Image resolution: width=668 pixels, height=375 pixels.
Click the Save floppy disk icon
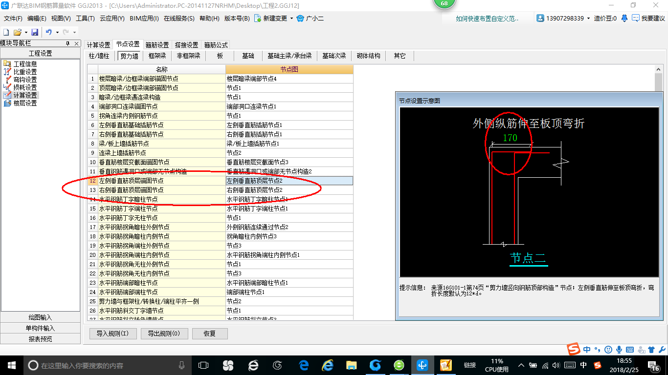point(35,32)
